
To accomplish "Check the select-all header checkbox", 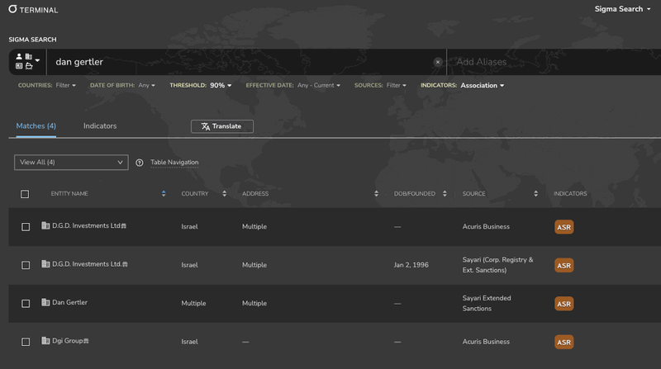I will 25,194.
